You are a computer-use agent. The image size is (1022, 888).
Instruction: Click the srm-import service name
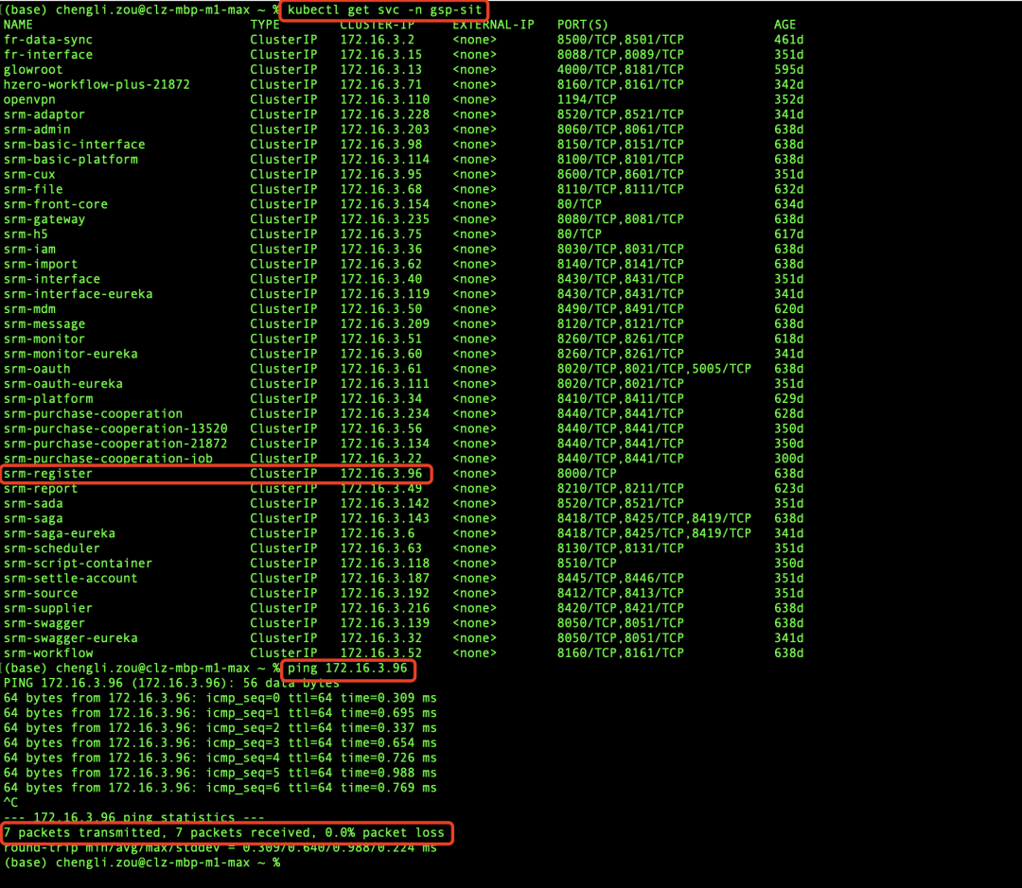[41, 265]
